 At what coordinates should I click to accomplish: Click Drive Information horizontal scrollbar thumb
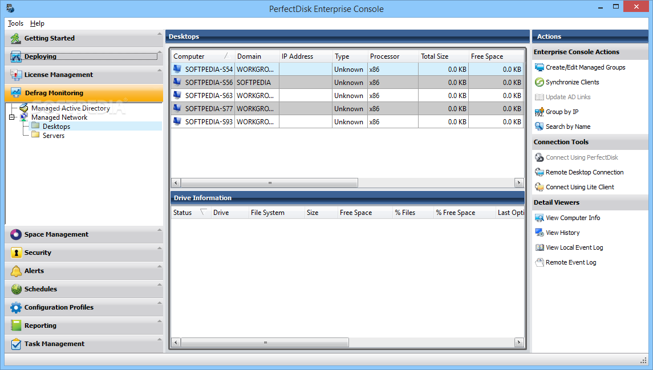(x=265, y=343)
